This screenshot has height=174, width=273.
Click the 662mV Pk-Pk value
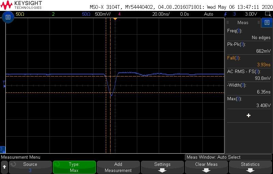(263, 51)
